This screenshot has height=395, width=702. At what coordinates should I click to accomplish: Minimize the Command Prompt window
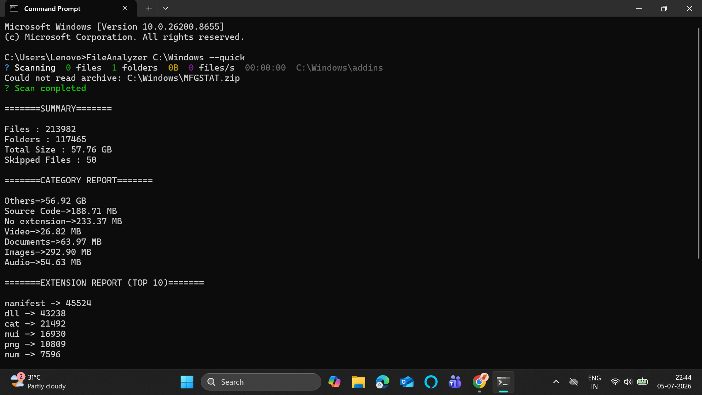pyautogui.click(x=639, y=8)
